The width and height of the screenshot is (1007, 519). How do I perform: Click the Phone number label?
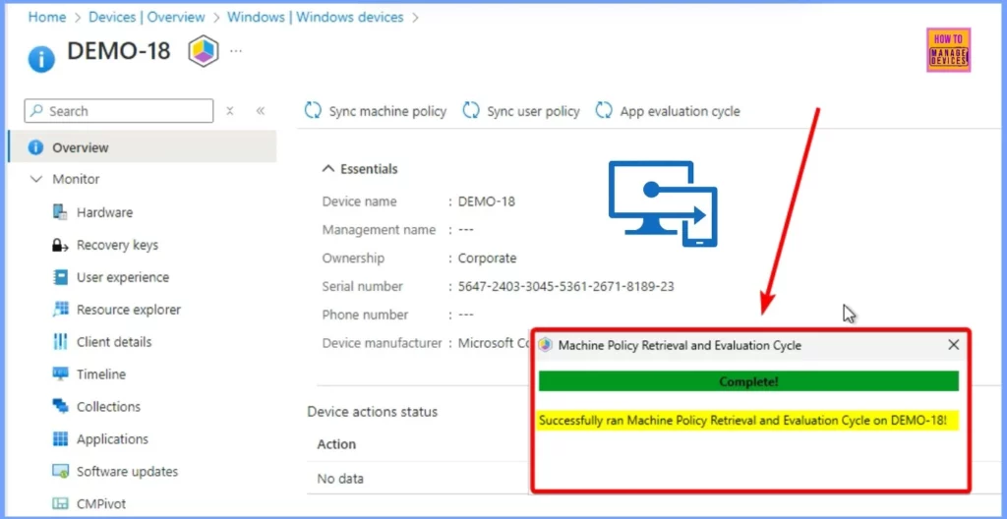coord(365,315)
